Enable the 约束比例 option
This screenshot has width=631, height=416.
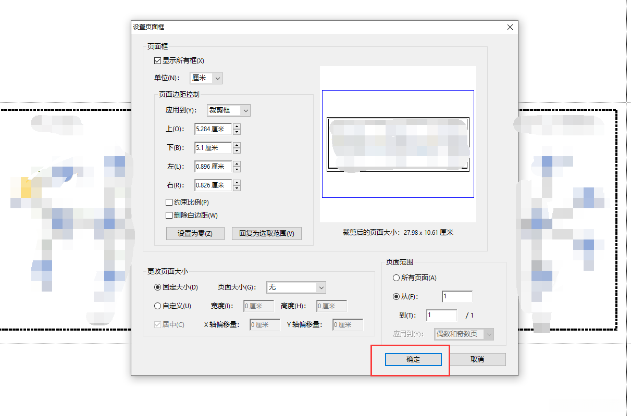coord(169,203)
